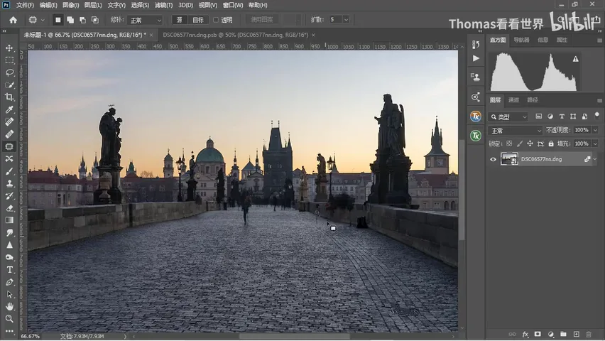Enable the 透明 checkbox
This screenshot has width=605, height=341.
click(216, 20)
